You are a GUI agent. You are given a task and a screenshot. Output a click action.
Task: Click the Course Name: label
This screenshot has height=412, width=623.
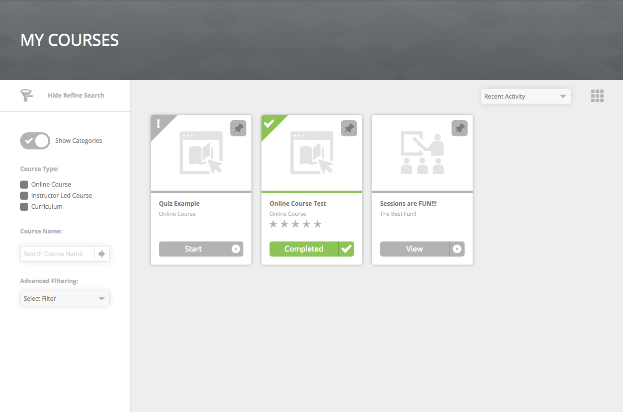41,231
